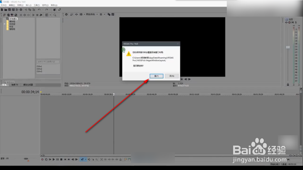Click the Ctrl+1 tag shortcut entry
The height and width of the screenshot is (170, 303).
point(39,66)
